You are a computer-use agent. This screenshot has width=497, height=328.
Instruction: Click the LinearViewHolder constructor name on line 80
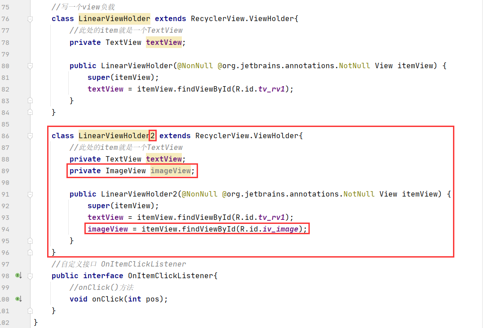136,66
